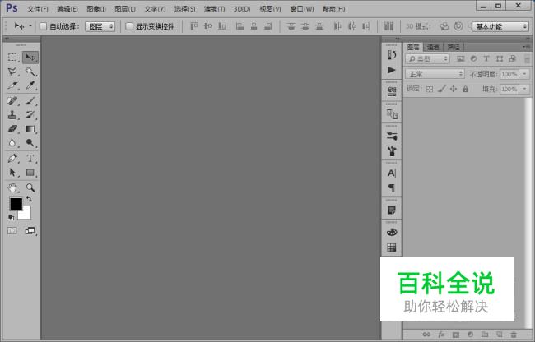Viewport: 535px width, 342px height.
Task: Toggle shape layer filter
Action: click(500, 59)
